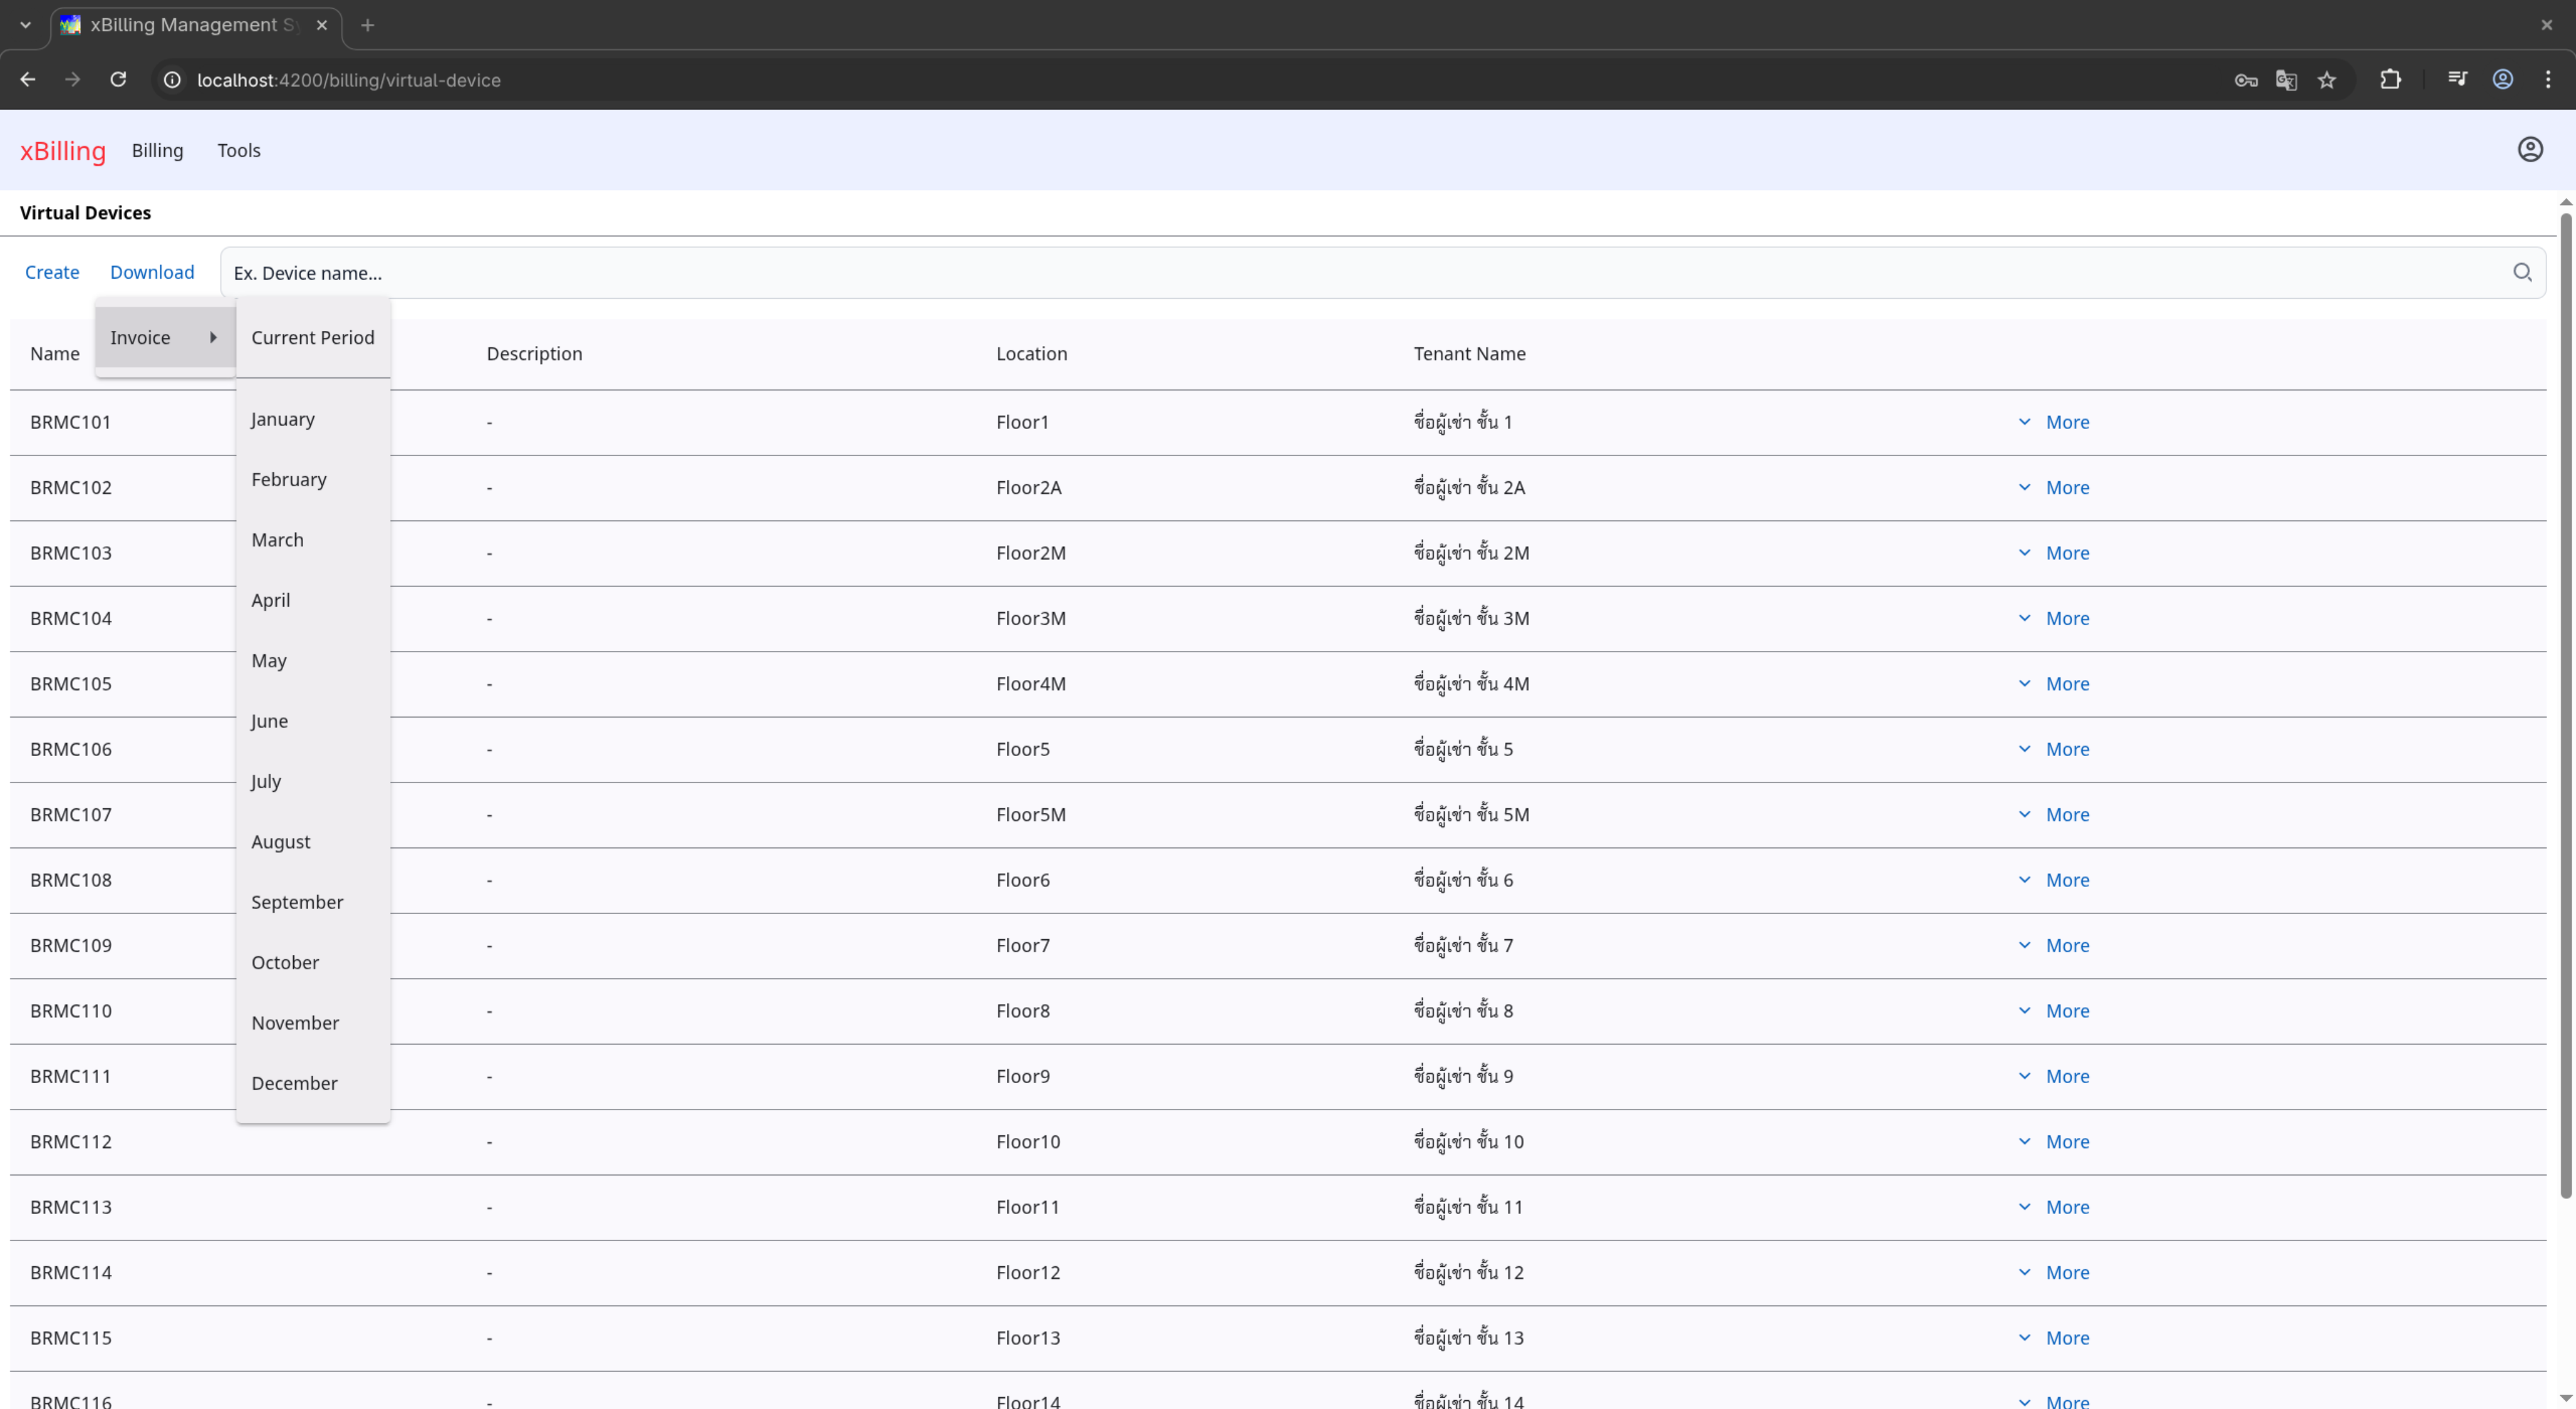Click the Create link

[52, 272]
